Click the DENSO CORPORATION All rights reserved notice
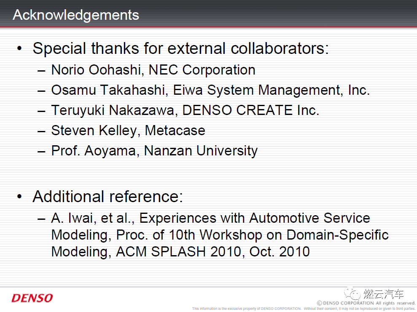Viewport: 417px width, 312px height. (x=366, y=303)
